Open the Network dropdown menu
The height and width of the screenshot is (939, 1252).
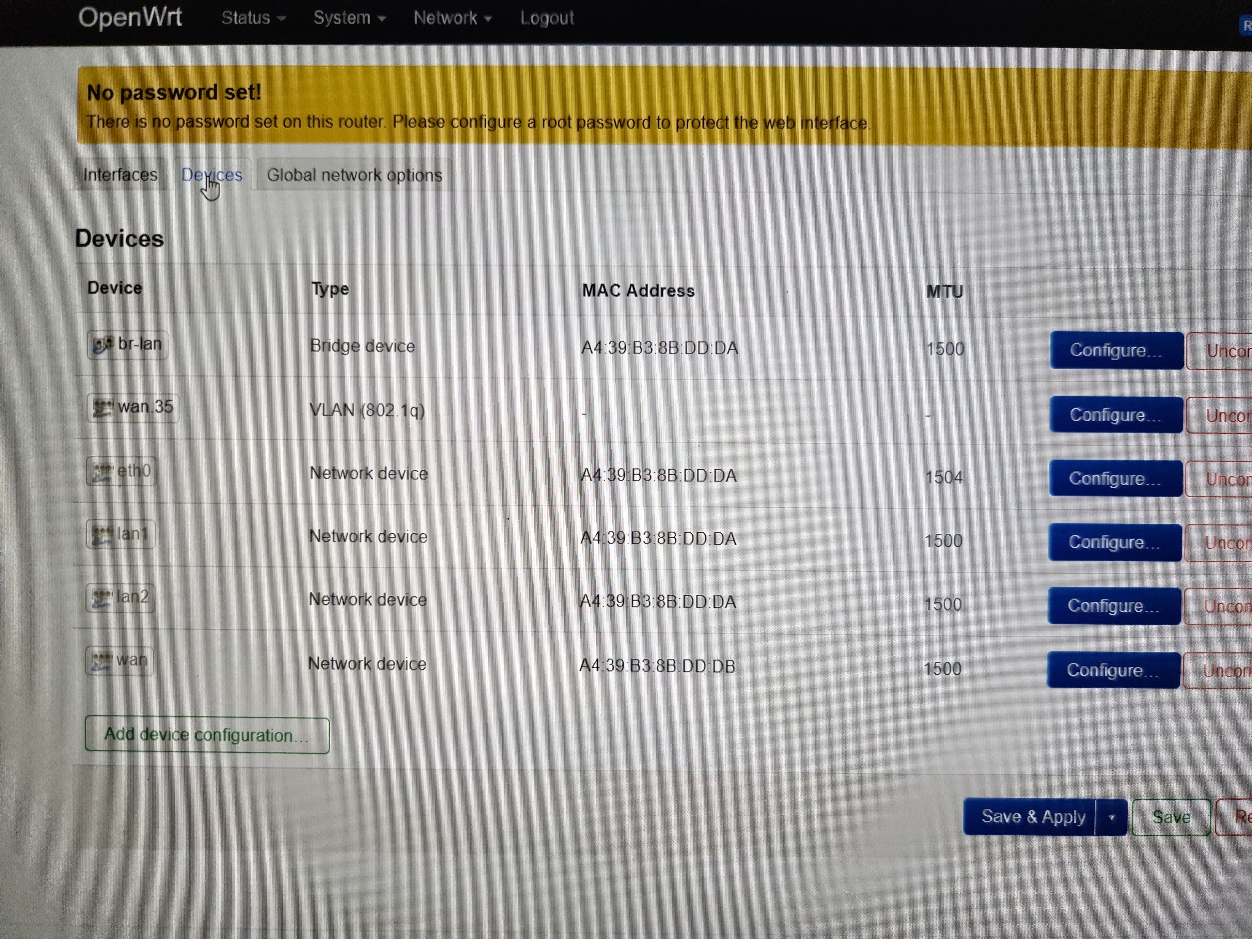(x=452, y=18)
